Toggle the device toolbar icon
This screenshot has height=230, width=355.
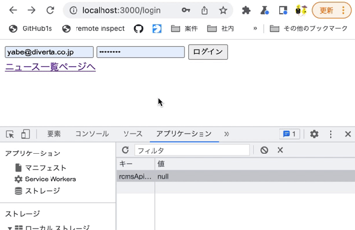click(x=25, y=134)
